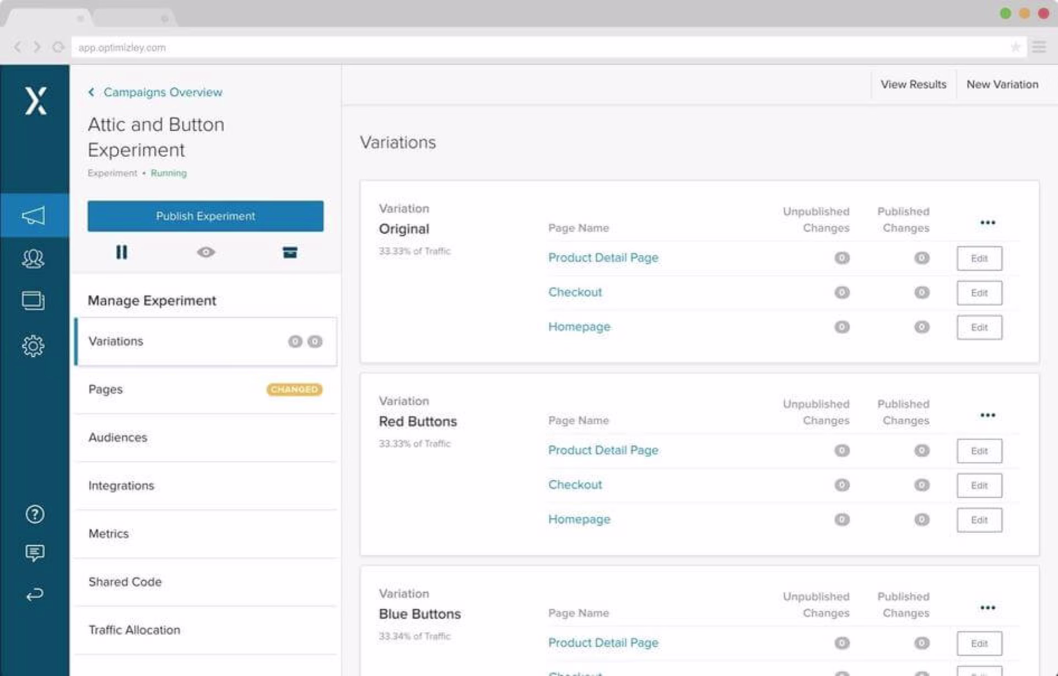Pause the running experiment
This screenshot has height=676, width=1058.
click(x=121, y=253)
